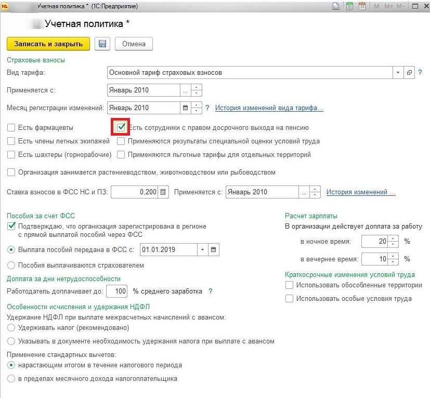This screenshot has height=398, width=430.
Task: Click the в ночное время percent spinner
Action: [393, 242]
